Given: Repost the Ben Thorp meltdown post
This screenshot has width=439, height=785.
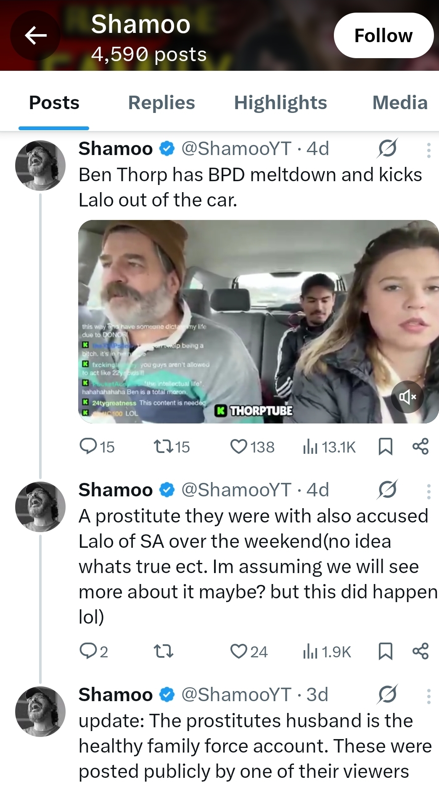Looking at the screenshot, I should click(x=172, y=447).
